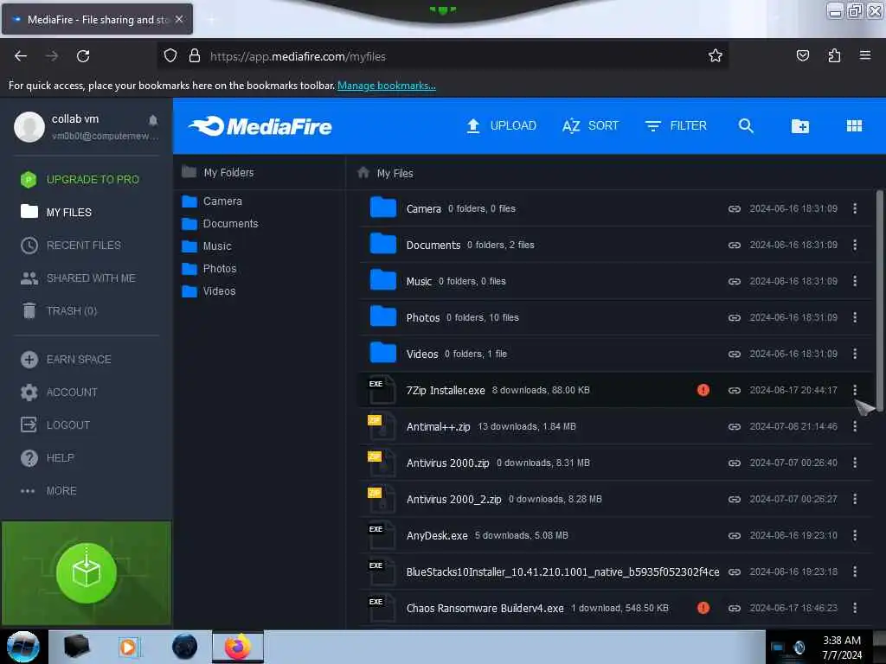
Task: Open Shared With Me
Action: pos(78,278)
